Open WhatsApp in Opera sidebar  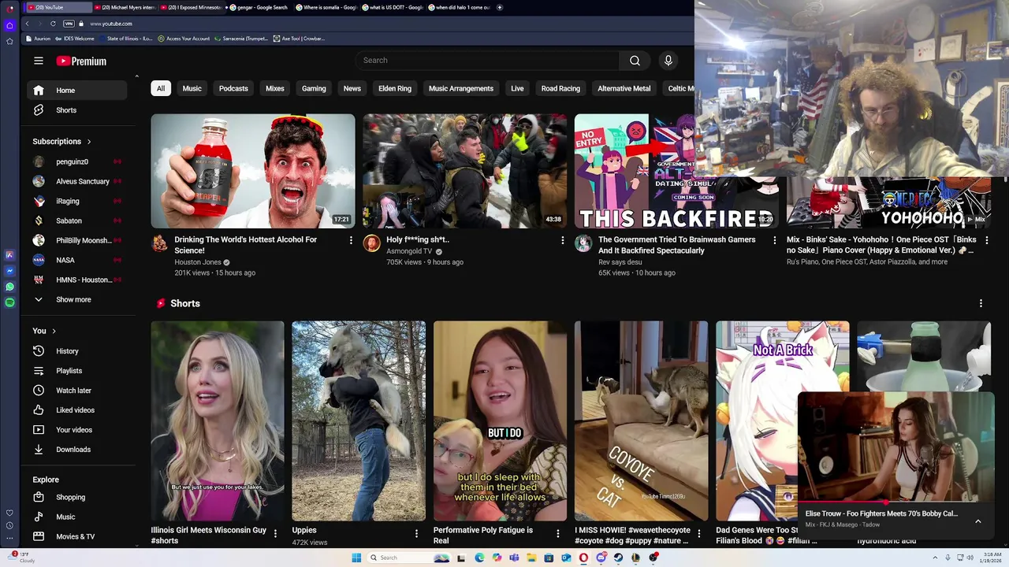click(x=9, y=287)
